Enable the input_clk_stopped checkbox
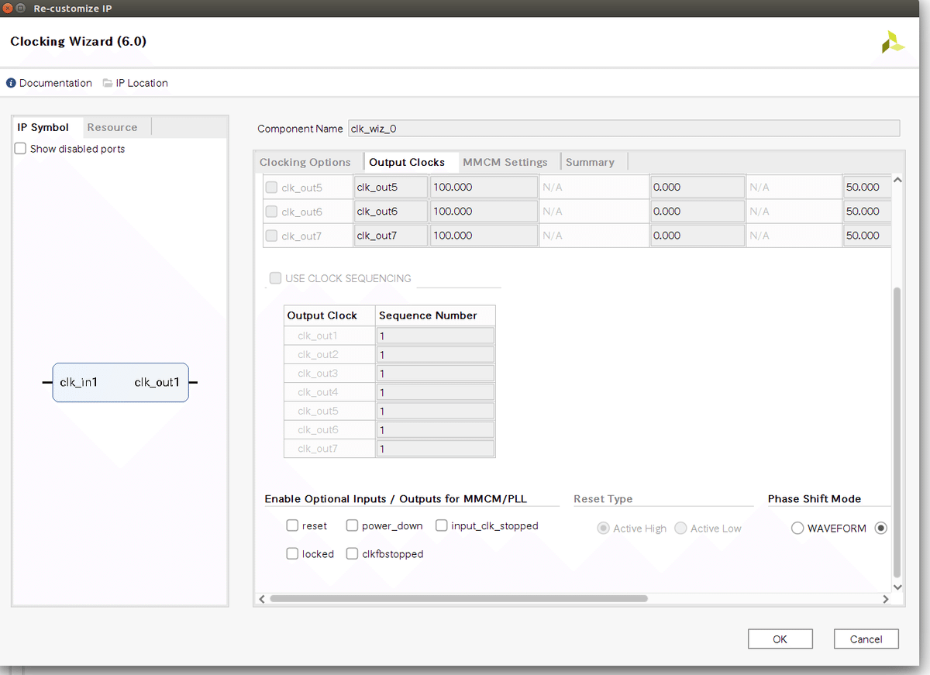 coord(441,525)
